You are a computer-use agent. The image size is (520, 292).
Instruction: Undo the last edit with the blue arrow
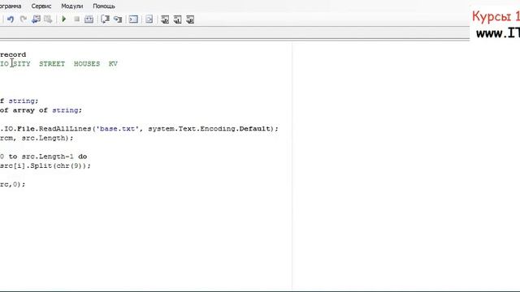pos(11,19)
